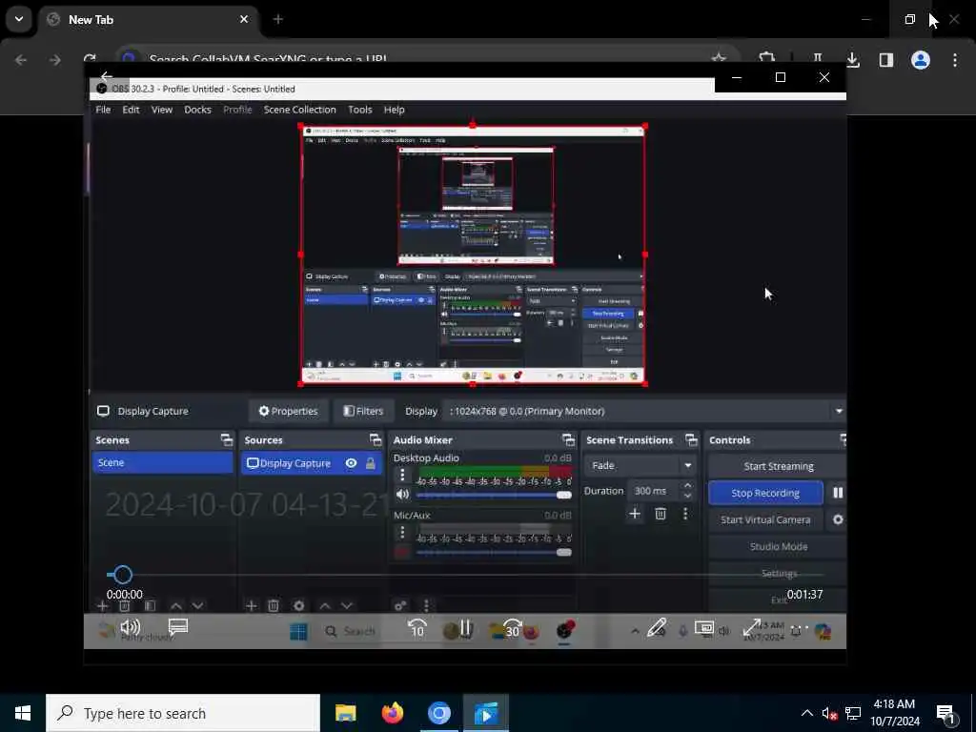Open the Tools menu in OBS
Viewport: 976px width, 732px height.
click(359, 110)
